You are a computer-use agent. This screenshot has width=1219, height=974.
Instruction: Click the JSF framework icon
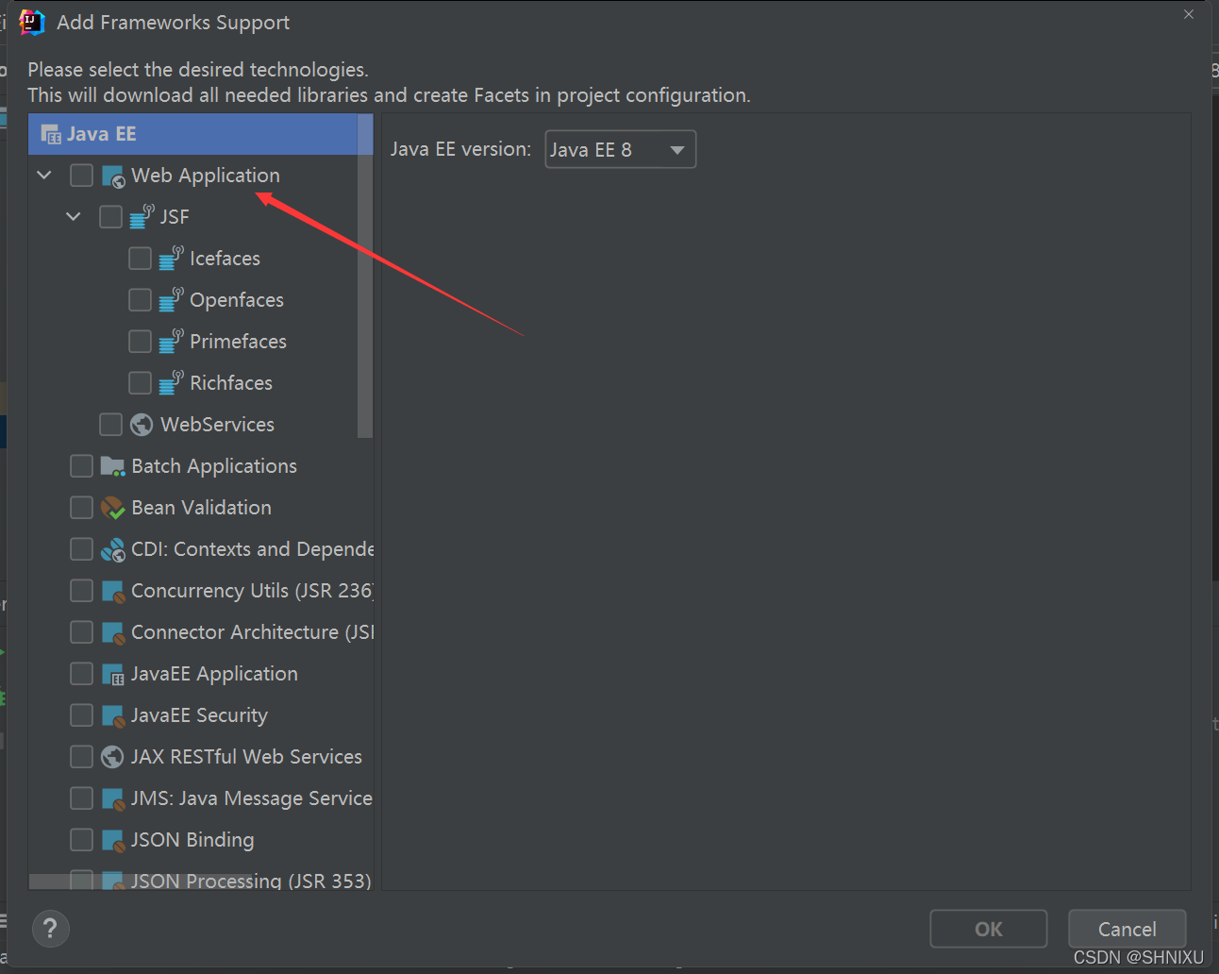(142, 217)
